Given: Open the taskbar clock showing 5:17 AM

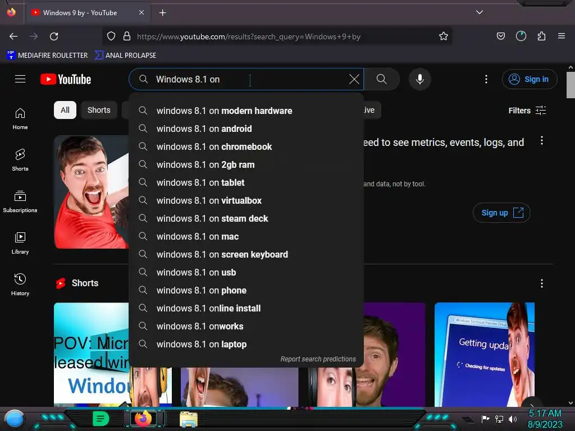Looking at the screenshot, I should [545, 419].
